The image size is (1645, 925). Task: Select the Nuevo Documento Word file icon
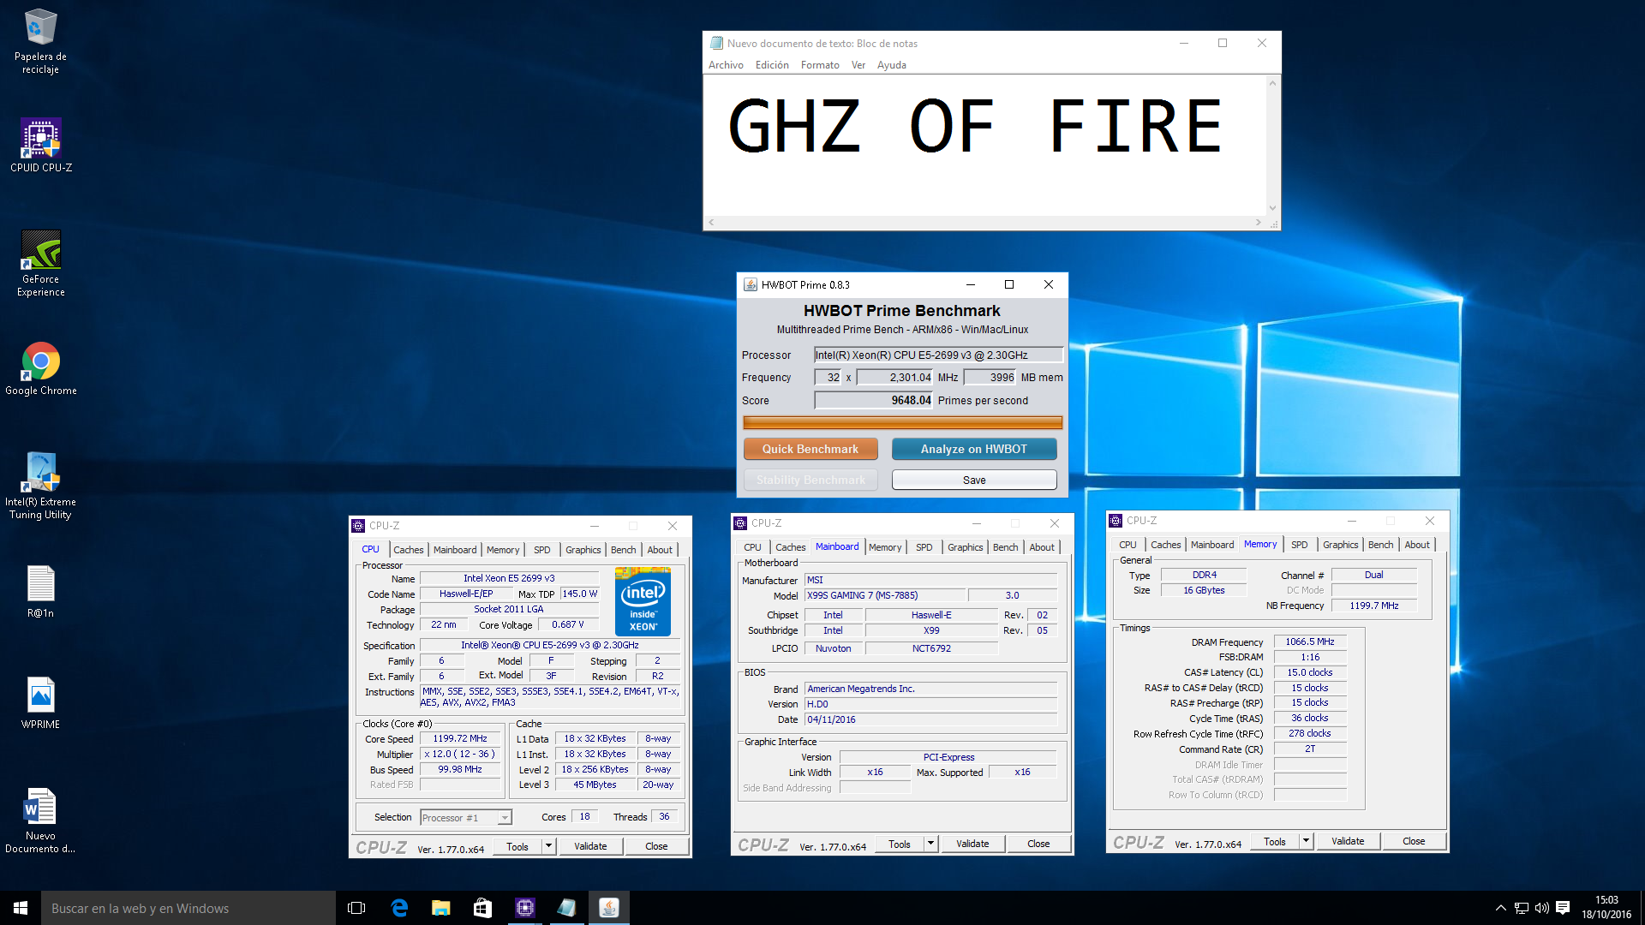tap(40, 821)
